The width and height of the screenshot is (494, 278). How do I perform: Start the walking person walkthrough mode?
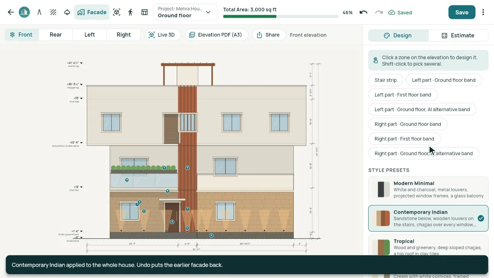[130, 12]
